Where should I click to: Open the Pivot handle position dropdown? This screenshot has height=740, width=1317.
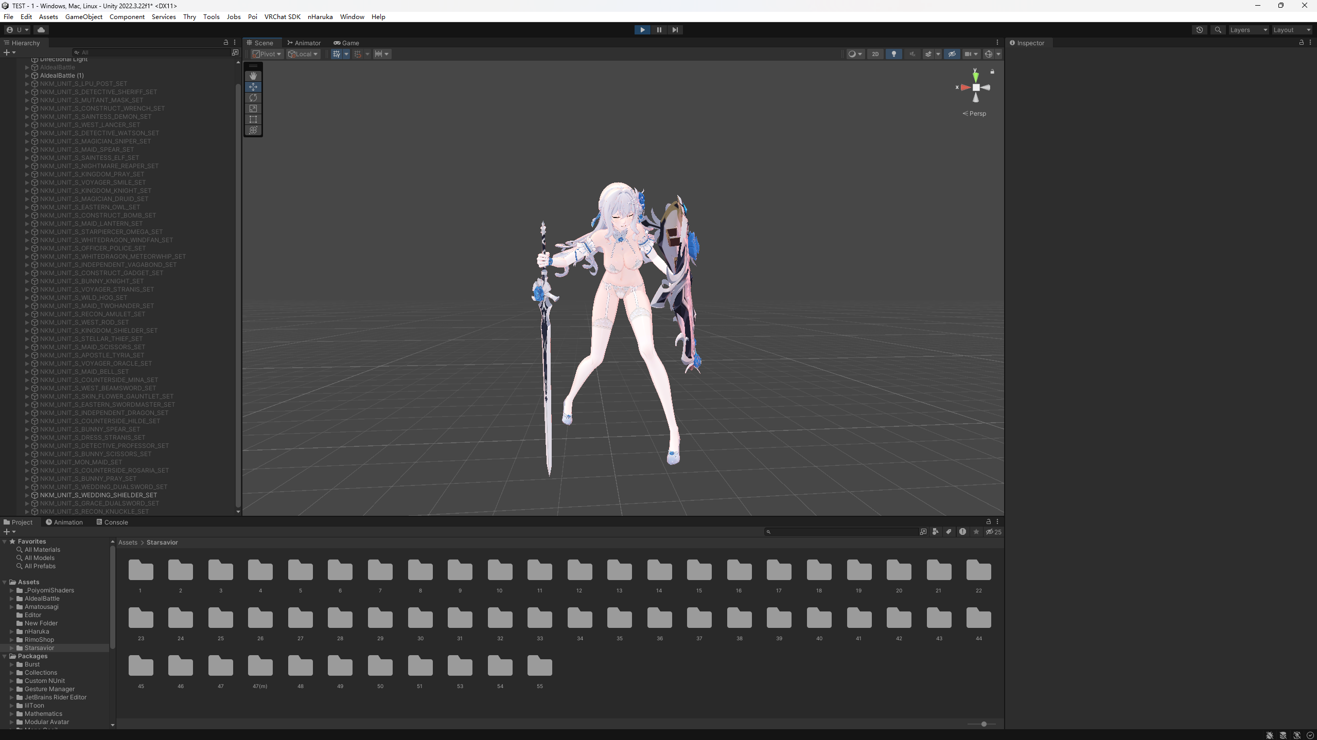click(x=267, y=54)
